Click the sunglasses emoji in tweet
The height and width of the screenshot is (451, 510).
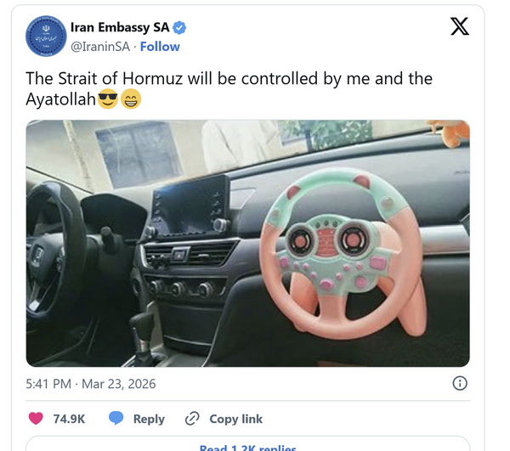108,99
